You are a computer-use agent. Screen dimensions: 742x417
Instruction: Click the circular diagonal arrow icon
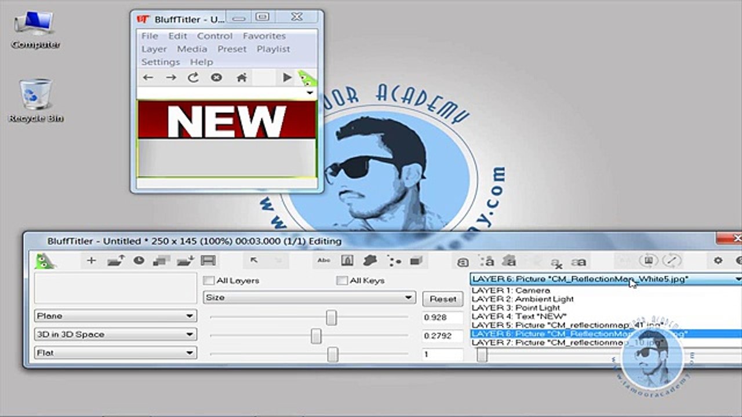[x=672, y=261]
